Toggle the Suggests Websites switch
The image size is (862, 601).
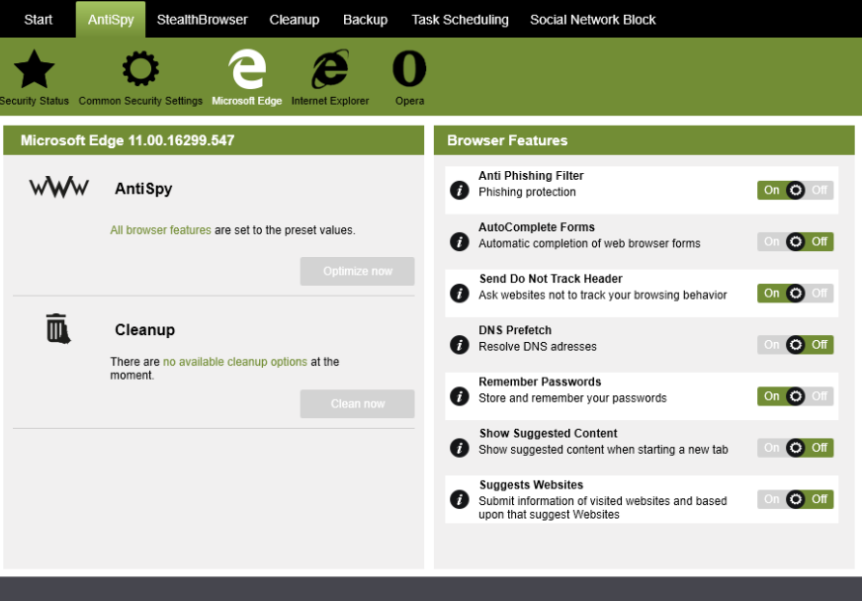click(x=795, y=499)
